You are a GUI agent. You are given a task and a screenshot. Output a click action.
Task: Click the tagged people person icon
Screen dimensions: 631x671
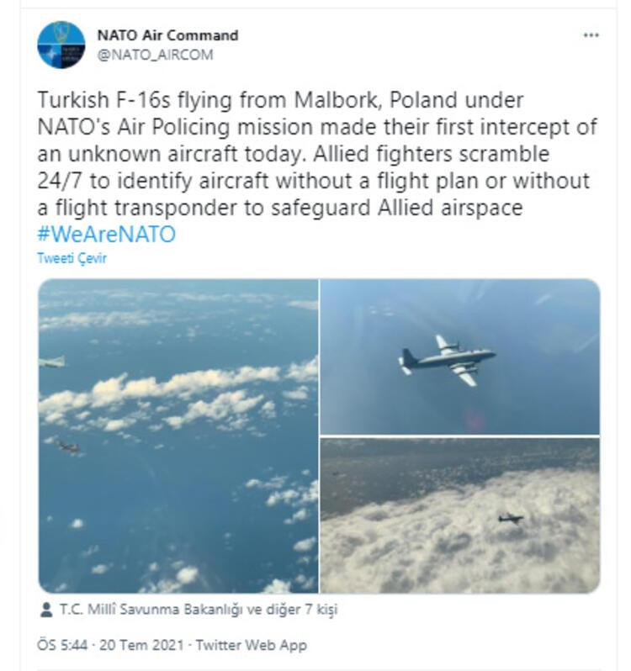[x=45, y=610]
